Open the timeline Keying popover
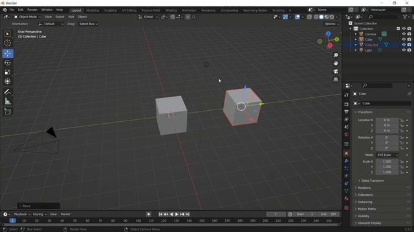Image resolution: width=414 pixels, height=232 pixels. tap(39, 214)
